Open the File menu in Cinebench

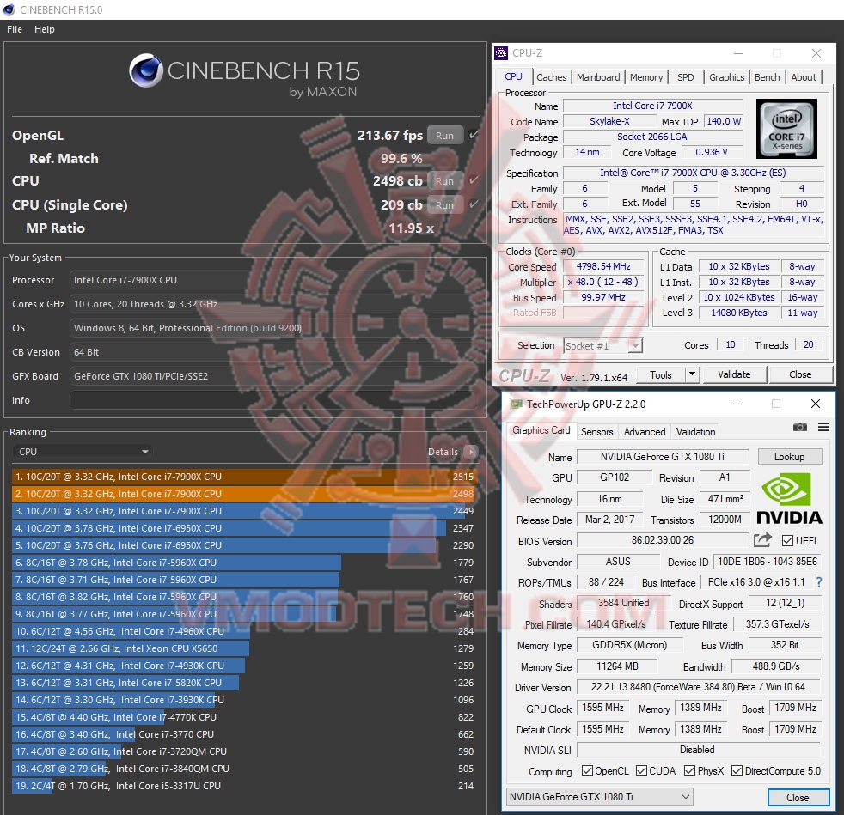pyautogui.click(x=14, y=28)
